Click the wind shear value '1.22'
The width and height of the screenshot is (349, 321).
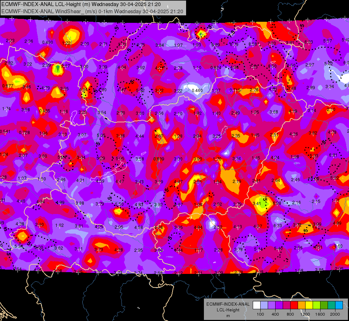66,43
